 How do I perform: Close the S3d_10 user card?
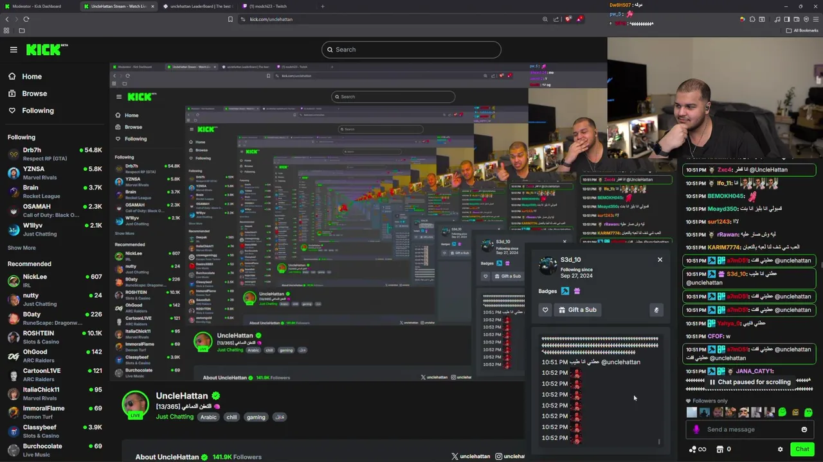pos(660,260)
